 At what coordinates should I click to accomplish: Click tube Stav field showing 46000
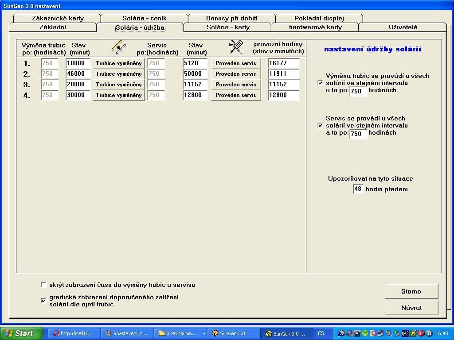pos(78,74)
